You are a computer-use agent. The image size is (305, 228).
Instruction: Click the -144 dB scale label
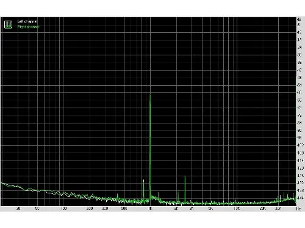pos(300,198)
